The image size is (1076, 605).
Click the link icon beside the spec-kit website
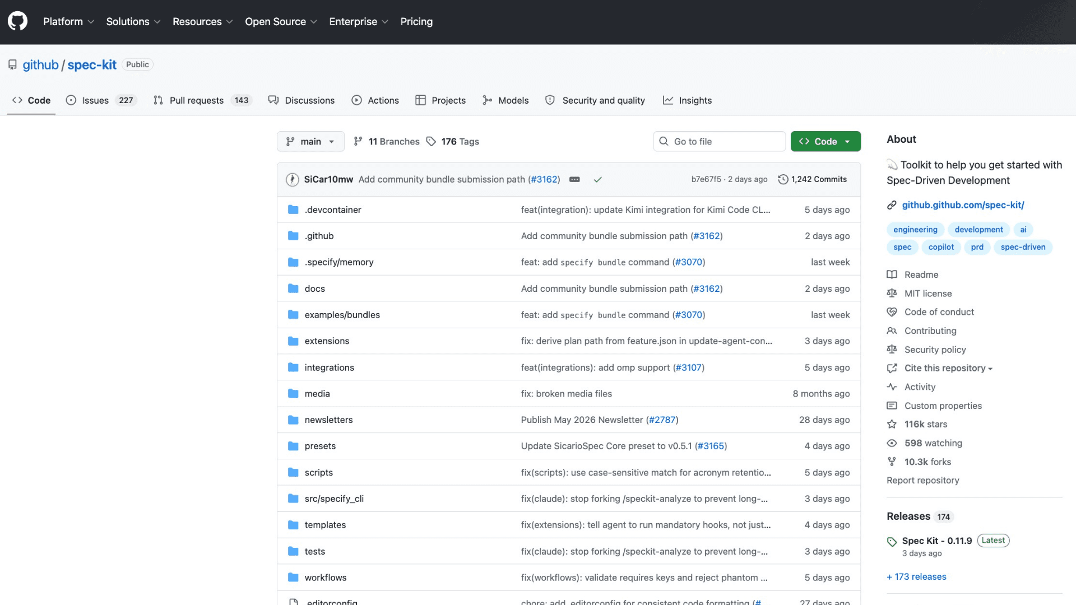click(x=892, y=205)
